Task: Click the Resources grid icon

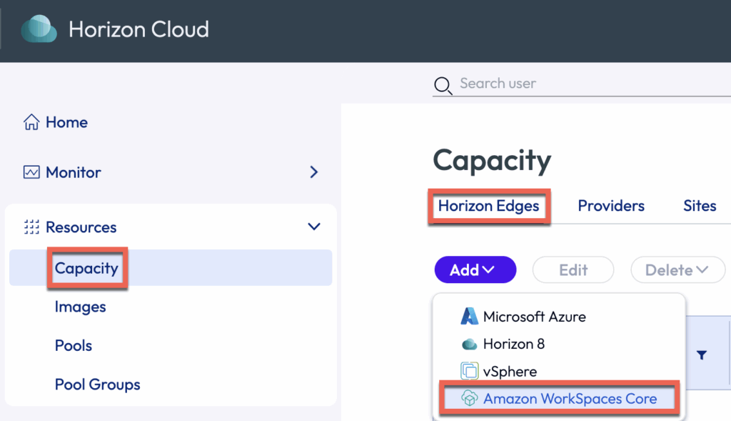Action: 31,227
